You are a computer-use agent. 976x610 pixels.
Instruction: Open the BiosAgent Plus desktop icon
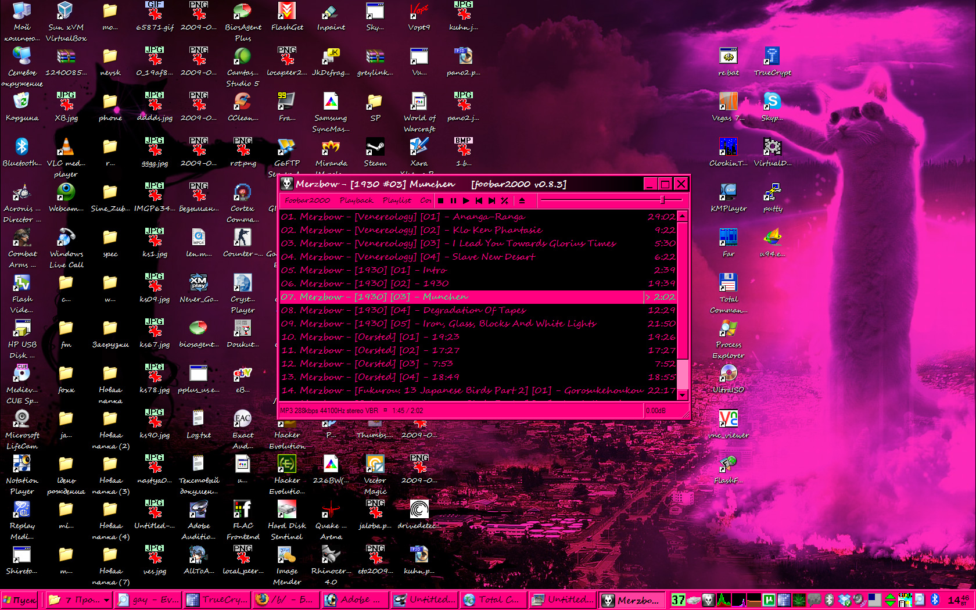click(x=243, y=21)
